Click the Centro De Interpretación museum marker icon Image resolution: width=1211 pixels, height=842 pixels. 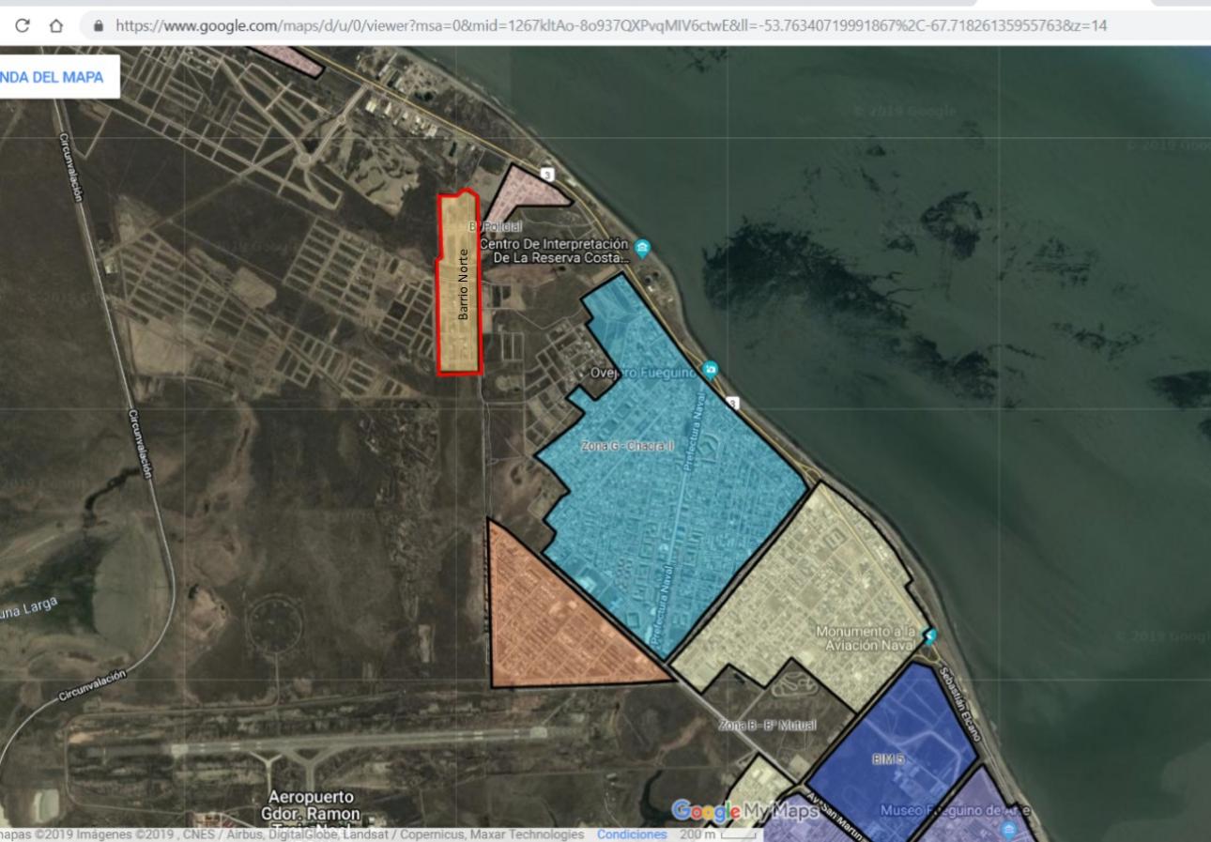pyautogui.click(x=642, y=249)
